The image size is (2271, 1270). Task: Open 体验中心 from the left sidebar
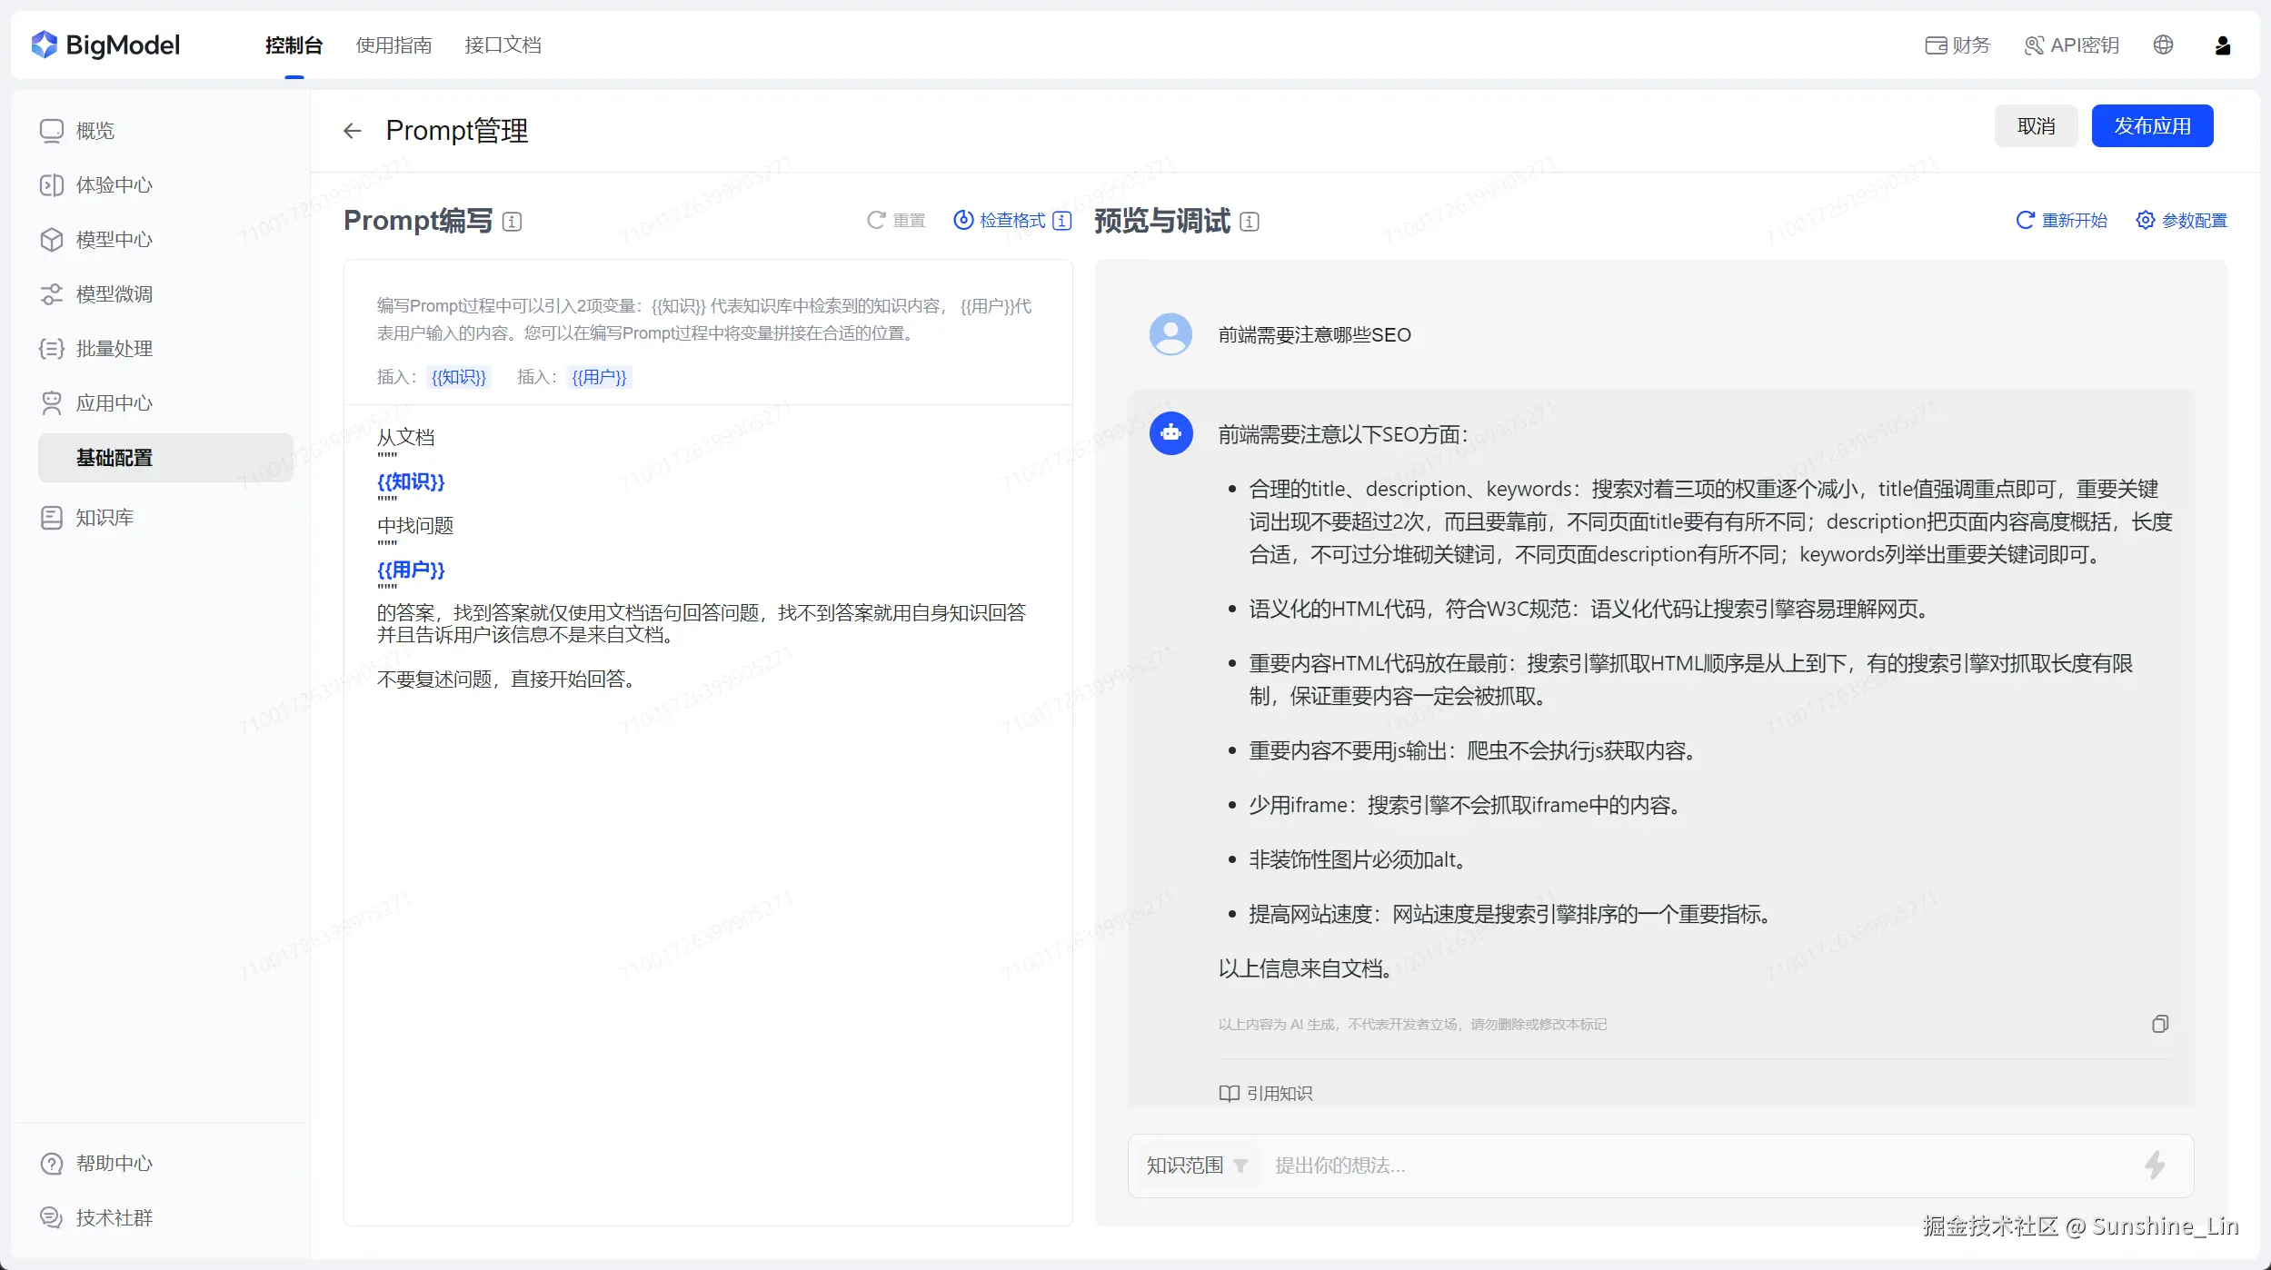(x=114, y=184)
